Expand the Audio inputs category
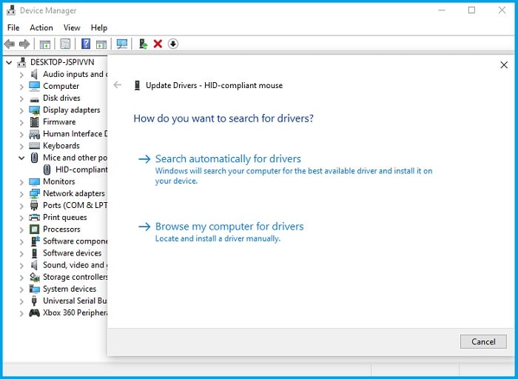This screenshot has height=379, width=518. tap(21, 75)
